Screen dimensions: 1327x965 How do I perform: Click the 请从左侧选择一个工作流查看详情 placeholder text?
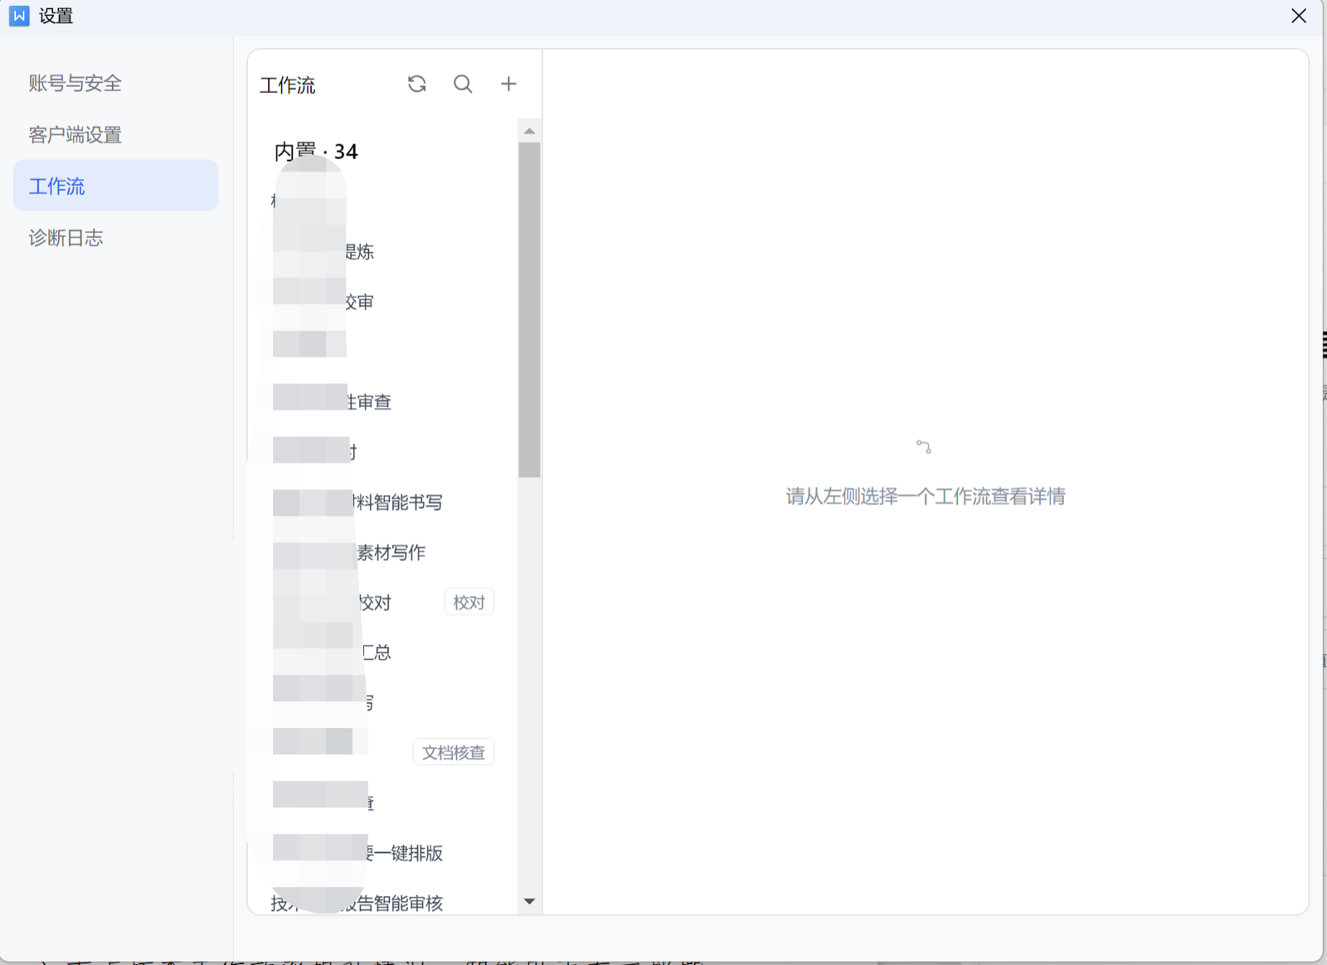click(x=926, y=497)
